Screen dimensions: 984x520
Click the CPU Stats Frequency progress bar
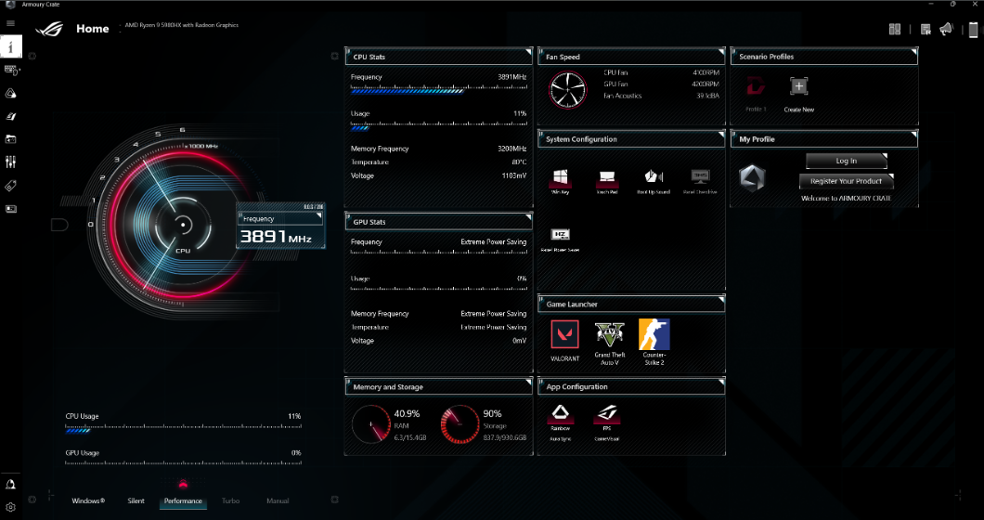coord(439,91)
